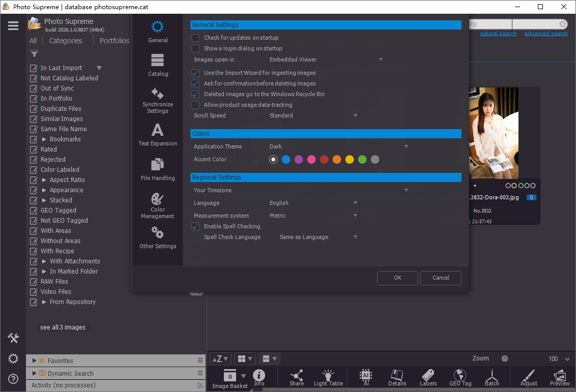Uncheck Enable Spell Checking

click(x=195, y=226)
